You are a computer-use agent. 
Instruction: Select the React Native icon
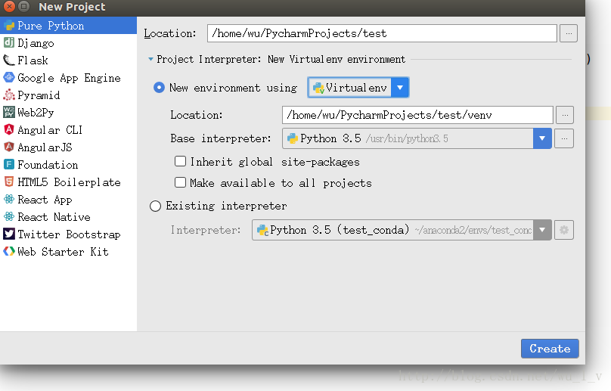pyautogui.click(x=9, y=217)
